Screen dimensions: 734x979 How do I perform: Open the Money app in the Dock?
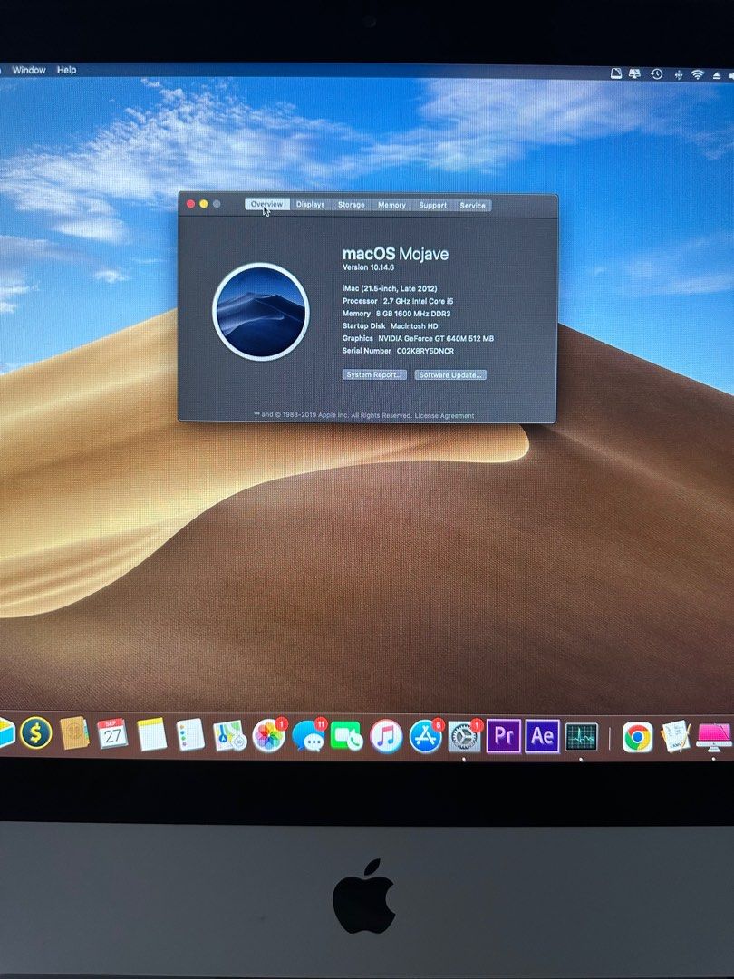(x=35, y=733)
